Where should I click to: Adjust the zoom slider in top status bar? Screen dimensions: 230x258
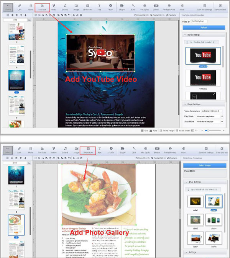point(212,131)
